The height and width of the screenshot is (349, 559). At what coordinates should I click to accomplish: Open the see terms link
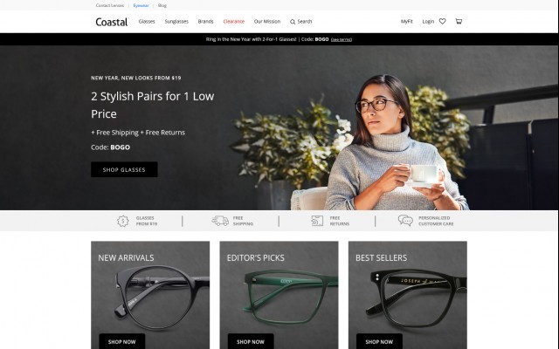(342, 39)
